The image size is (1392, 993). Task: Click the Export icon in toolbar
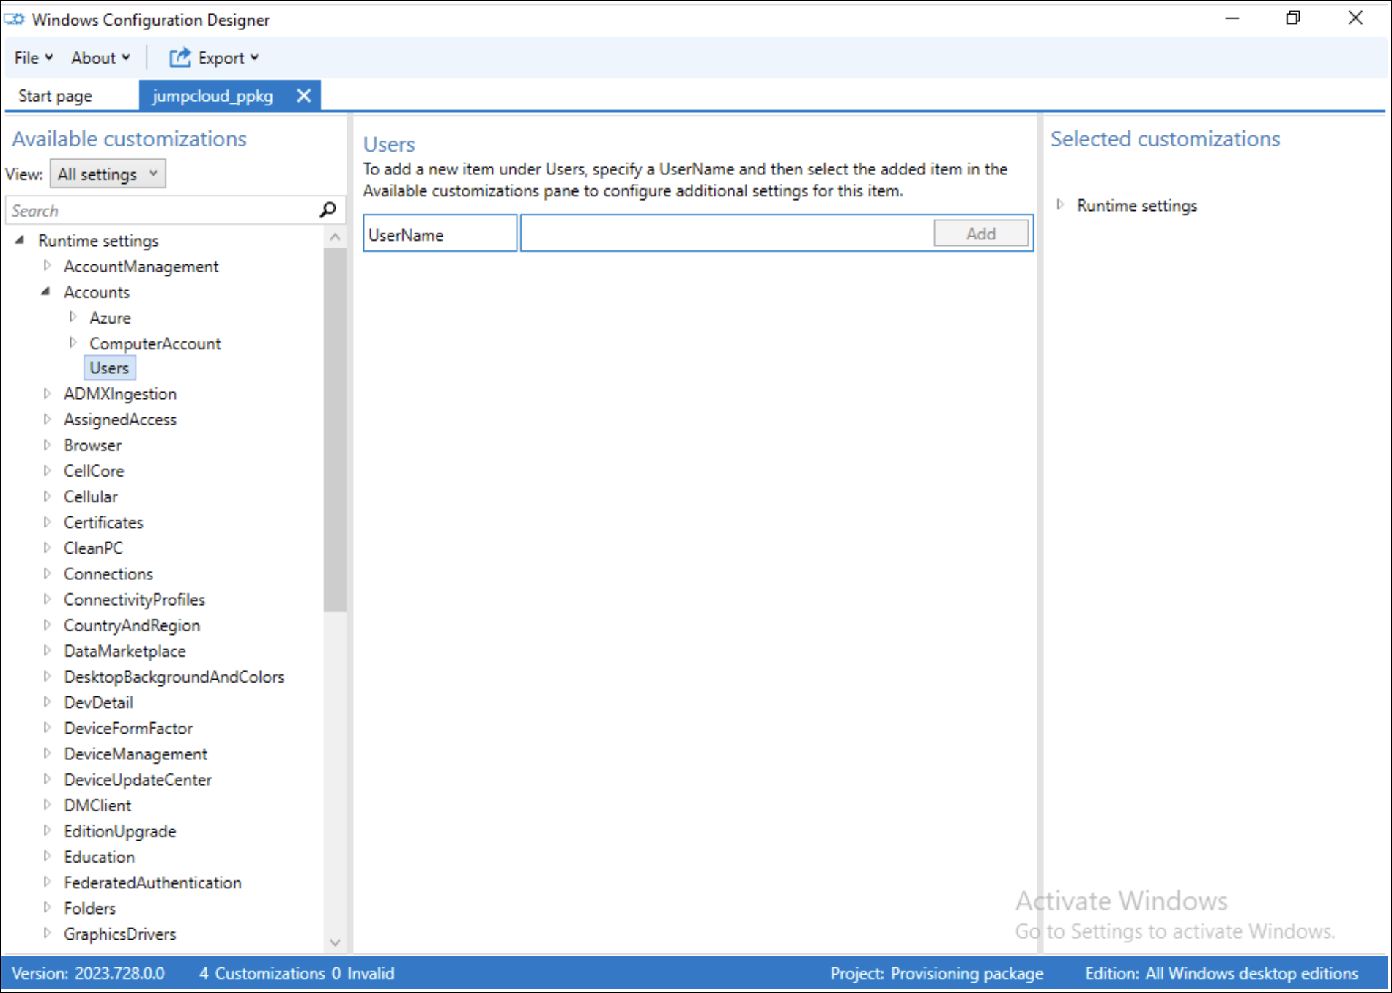point(179,58)
